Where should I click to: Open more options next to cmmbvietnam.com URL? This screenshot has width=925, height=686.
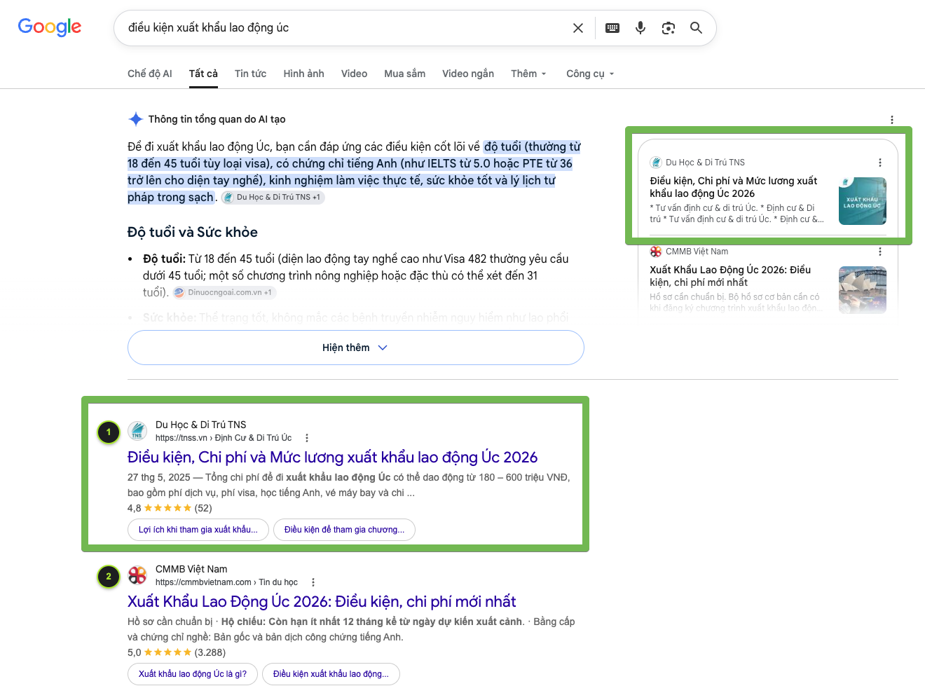coord(313,582)
